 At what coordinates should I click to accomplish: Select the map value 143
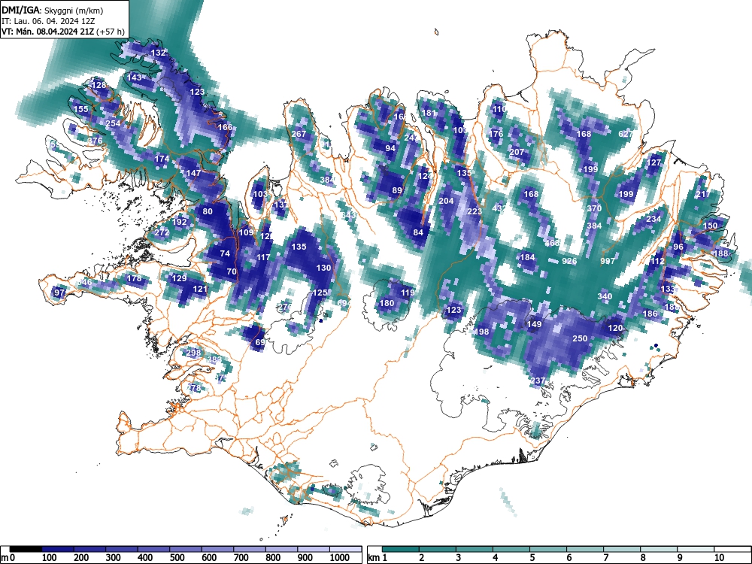pyautogui.click(x=135, y=77)
